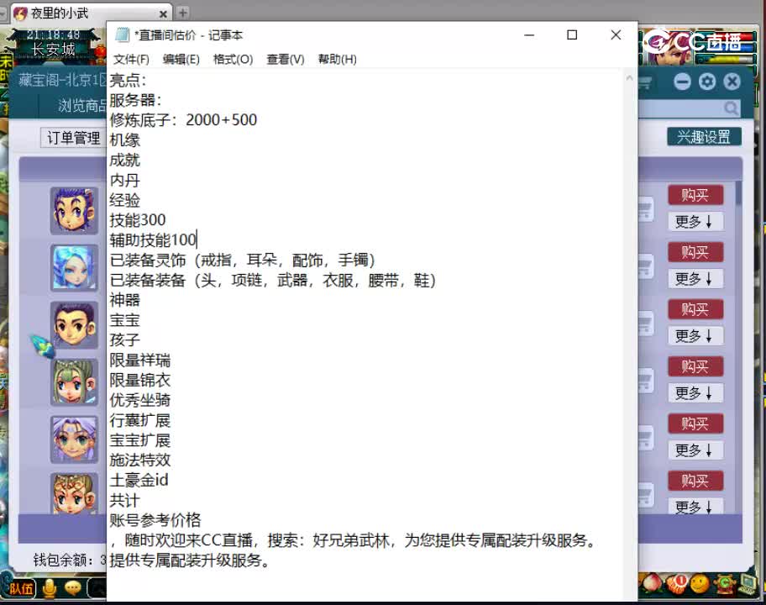Open the 编辑(E) menu in Notepad
Screen dimensions: 766x605
click(181, 59)
